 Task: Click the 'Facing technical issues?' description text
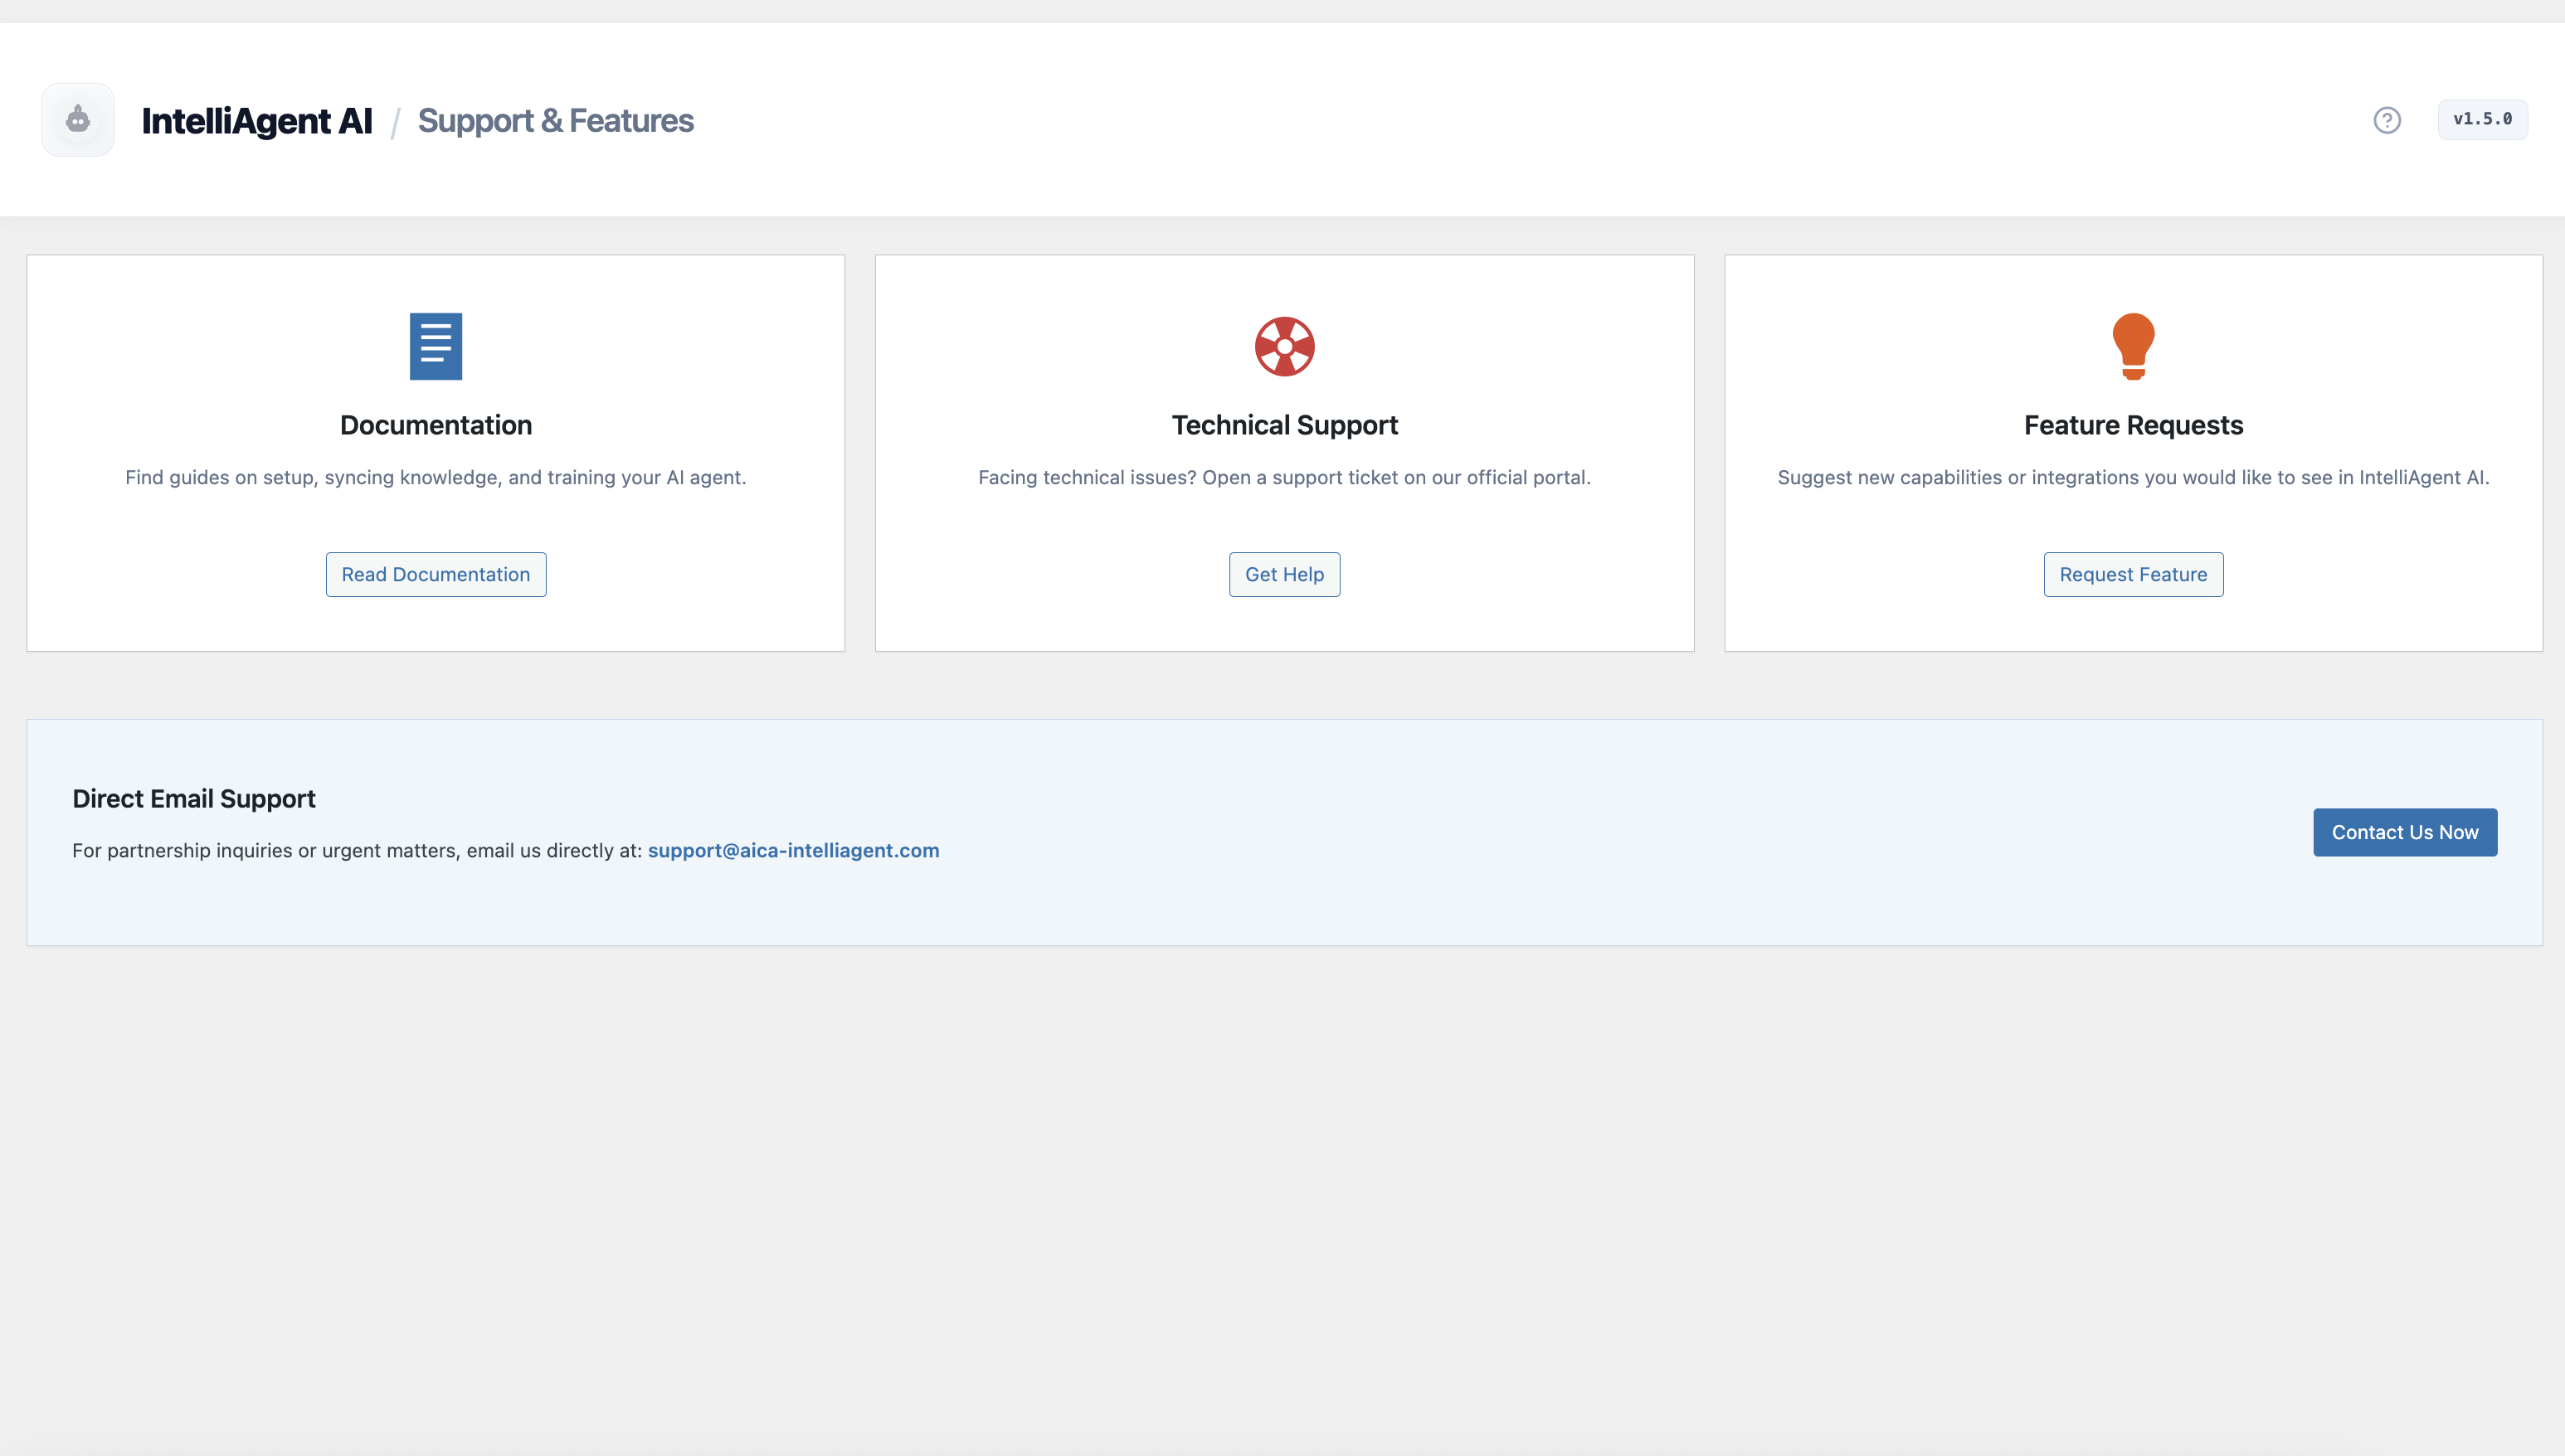(1284, 477)
